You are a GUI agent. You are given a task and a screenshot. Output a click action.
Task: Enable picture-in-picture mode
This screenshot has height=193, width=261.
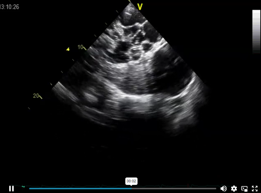click(x=244, y=189)
